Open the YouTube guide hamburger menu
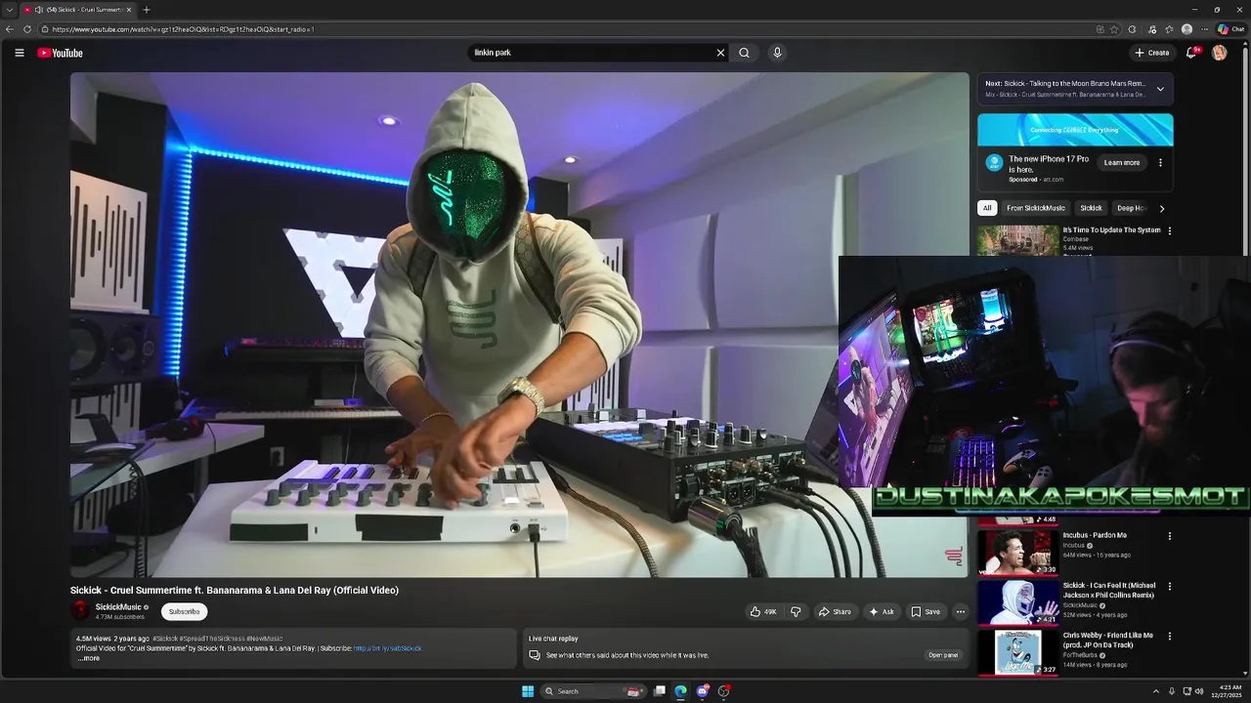Screen dimensions: 1251x703 coord(19,53)
